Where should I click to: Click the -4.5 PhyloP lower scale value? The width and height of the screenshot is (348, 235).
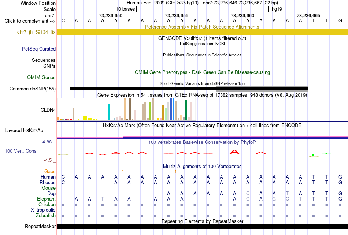click(x=48, y=160)
